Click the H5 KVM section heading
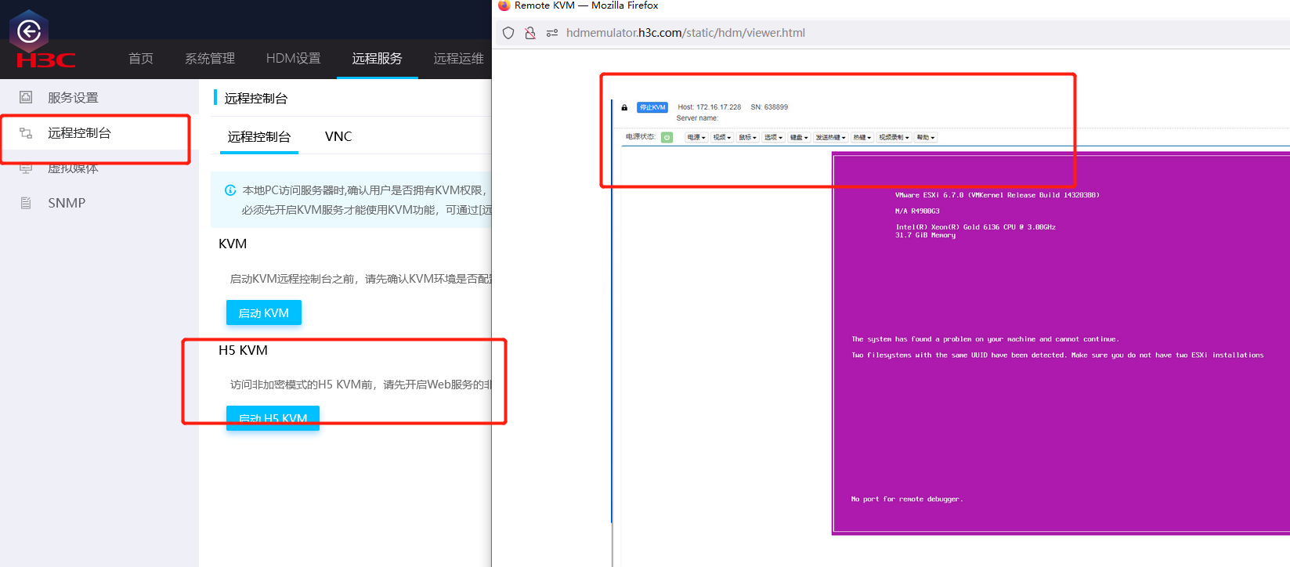 click(243, 350)
